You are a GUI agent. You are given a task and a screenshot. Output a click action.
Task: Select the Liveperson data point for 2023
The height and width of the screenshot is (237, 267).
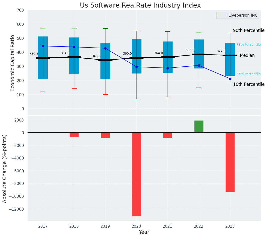(230, 79)
